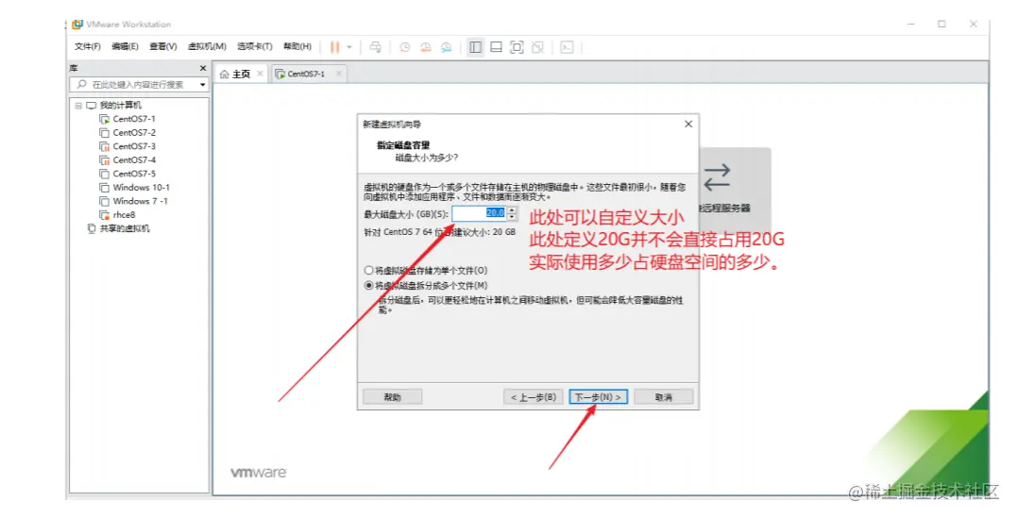The height and width of the screenshot is (518, 1016).
Task: Click the take snapshot clock icon
Action: (x=405, y=47)
